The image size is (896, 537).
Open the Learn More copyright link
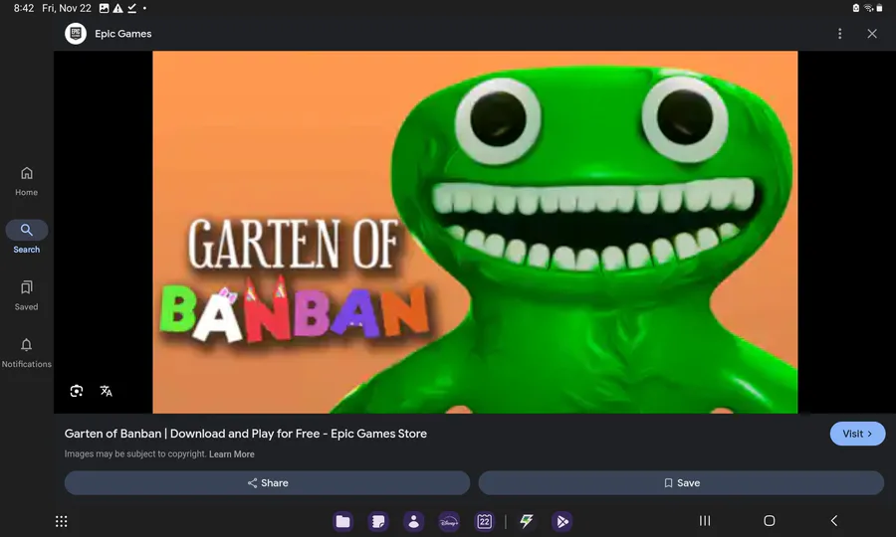[x=231, y=454]
